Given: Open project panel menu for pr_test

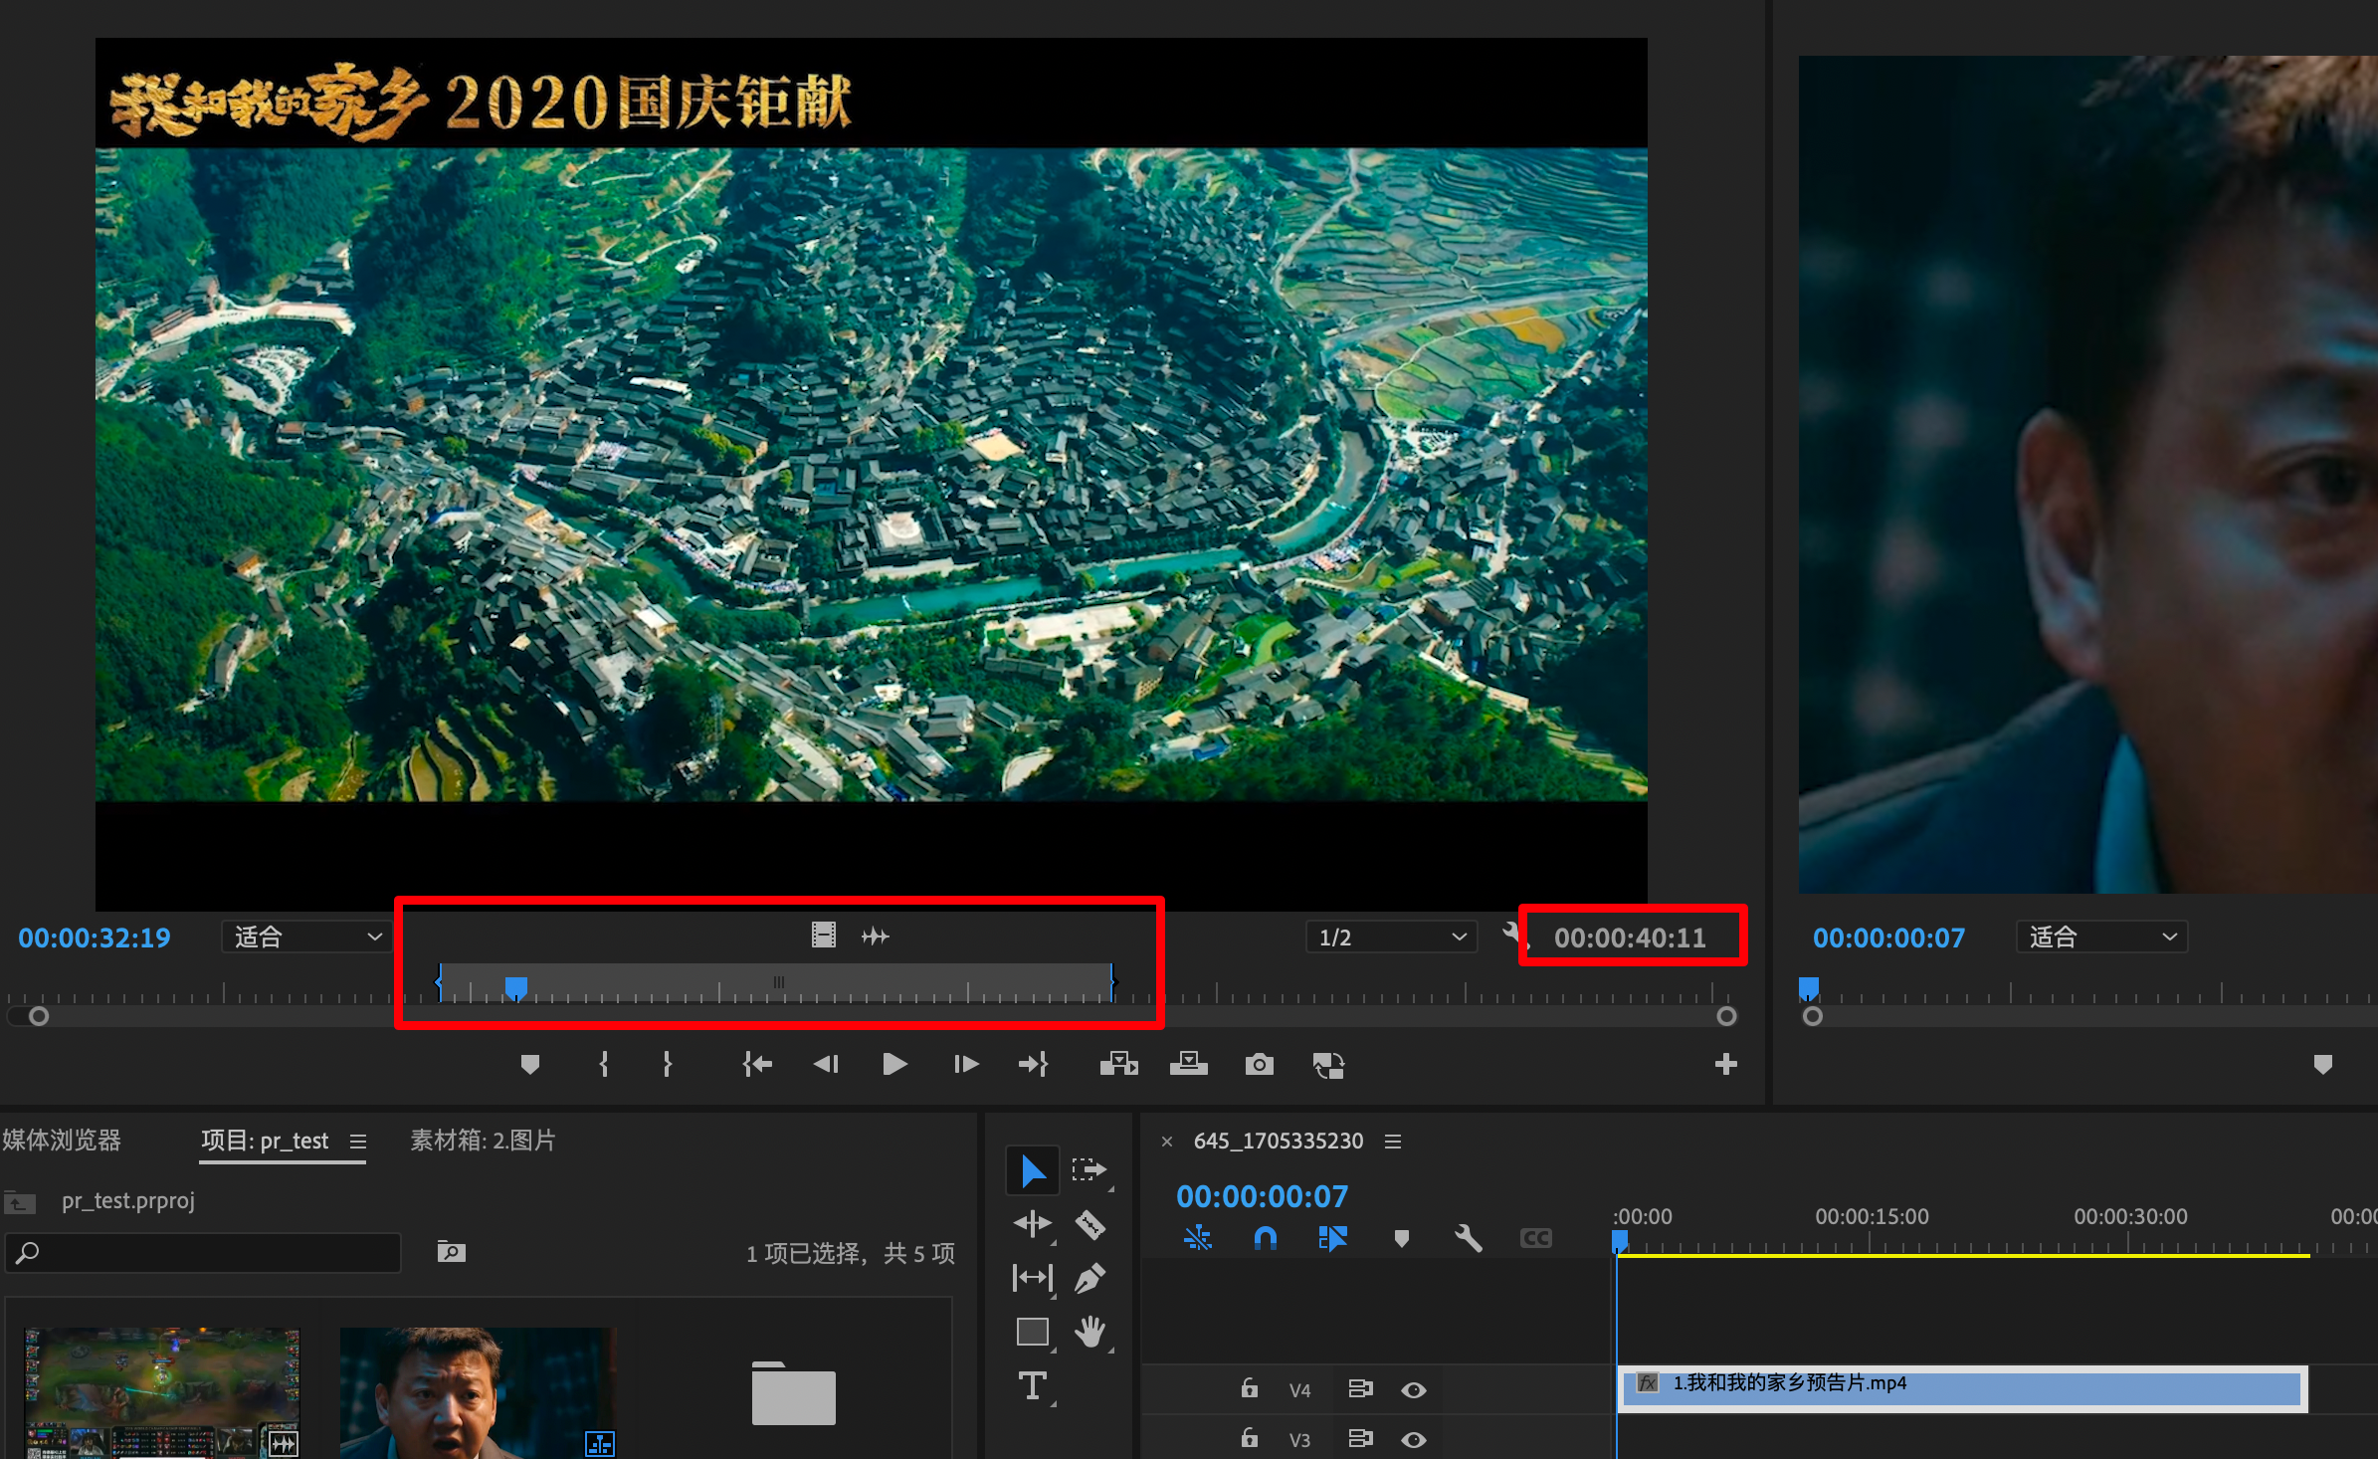Looking at the screenshot, I should [x=358, y=1142].
